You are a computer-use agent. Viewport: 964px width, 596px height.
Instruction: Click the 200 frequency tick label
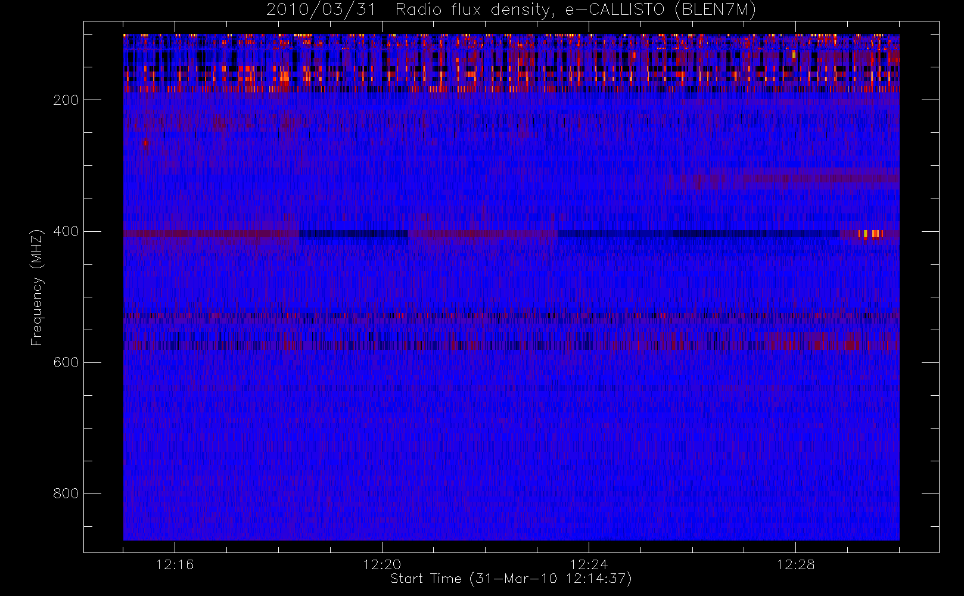tap(66, 100)
